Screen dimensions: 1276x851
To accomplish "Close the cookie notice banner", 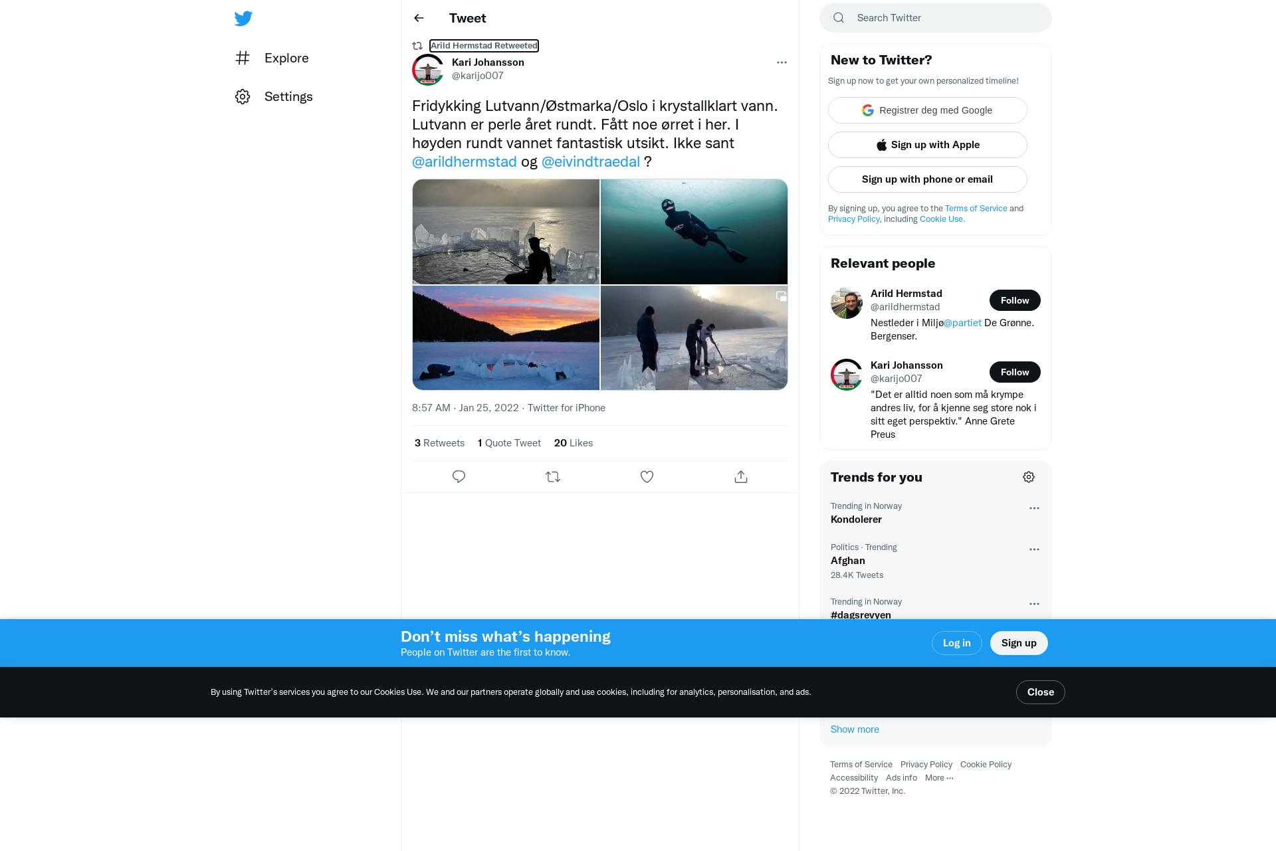I will coord(1040,692).
